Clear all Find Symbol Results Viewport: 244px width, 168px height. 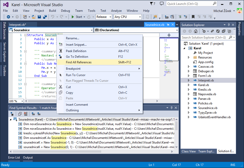tap(26, 114)
